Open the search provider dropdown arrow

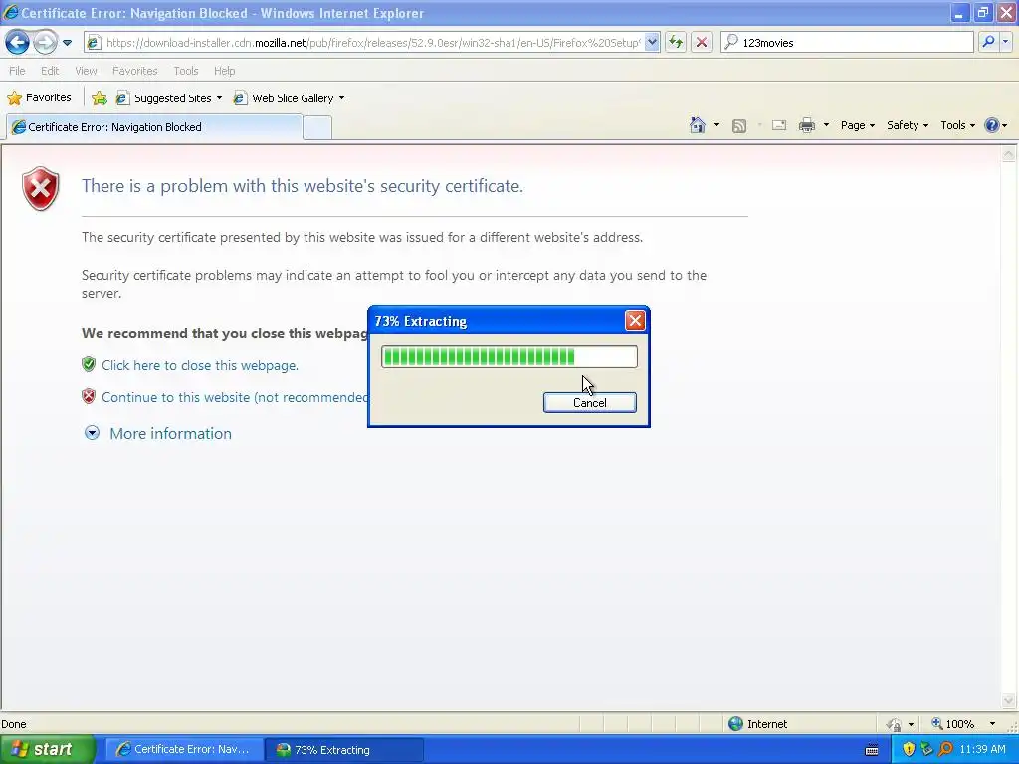(x=1006, y=42)
